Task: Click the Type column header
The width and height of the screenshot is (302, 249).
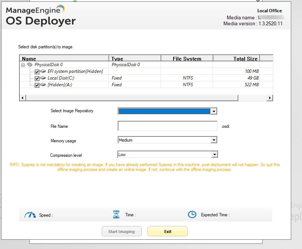Action: tap(135, 58)
